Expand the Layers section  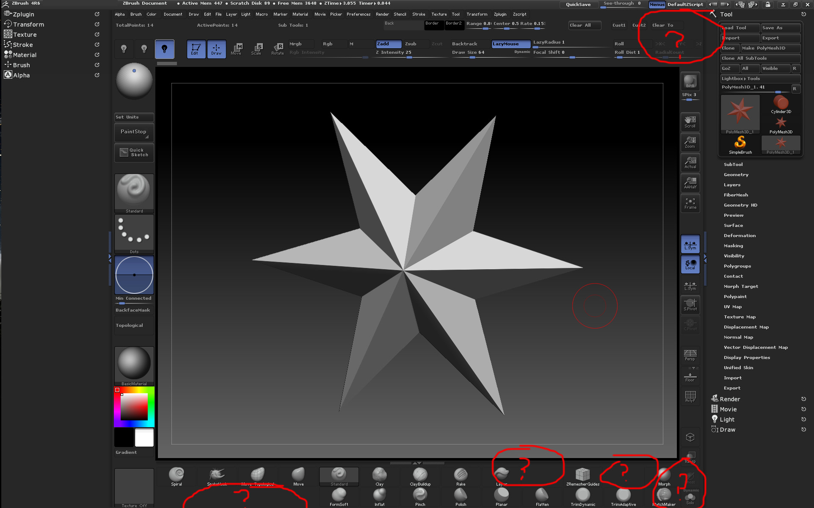coord(732,185)
